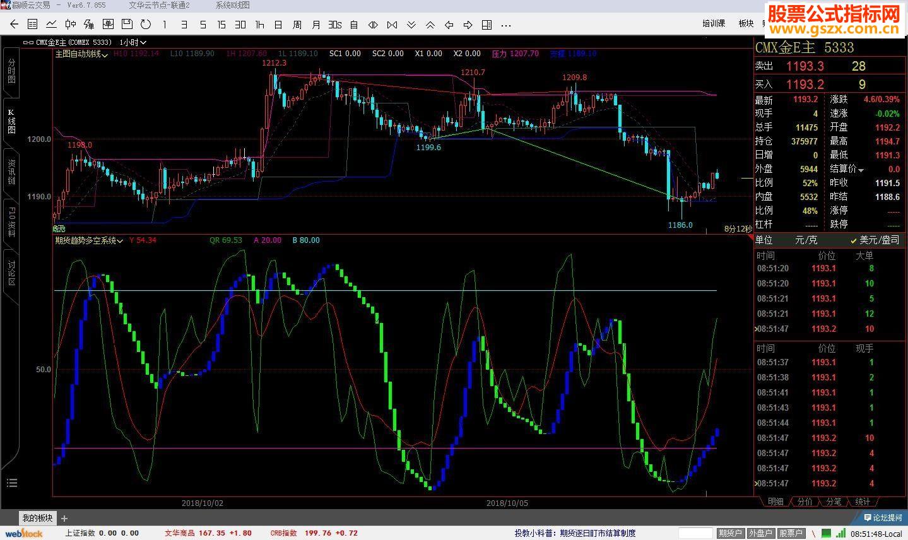Switch to the 分笔 tab
908x540 pixels.
[x=834, y=502]
